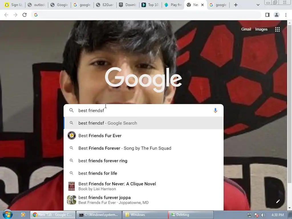292x219 pixels.
Task: Switch to the E2Guardian tab
Action: click(x=105, y=5)
